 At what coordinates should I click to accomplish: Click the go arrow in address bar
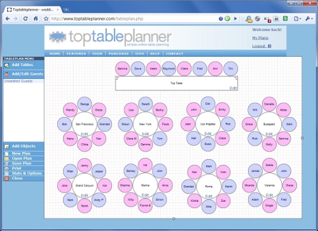point(235,18)
